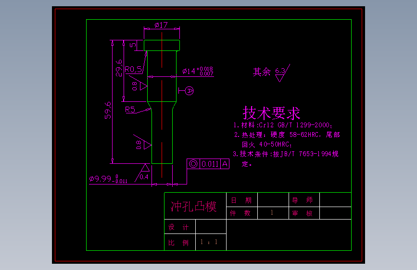Select the 日期 title block cell
This screenshot has height=270, width=417.
pyautogui.click(x=242, y=200)
